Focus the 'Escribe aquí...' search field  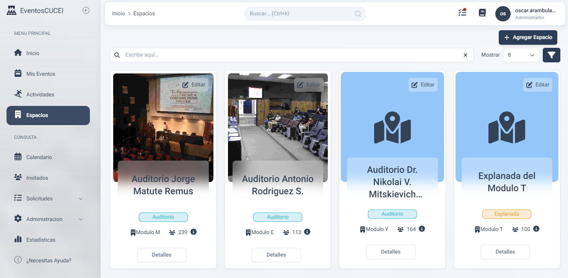[x=291, y=55]
